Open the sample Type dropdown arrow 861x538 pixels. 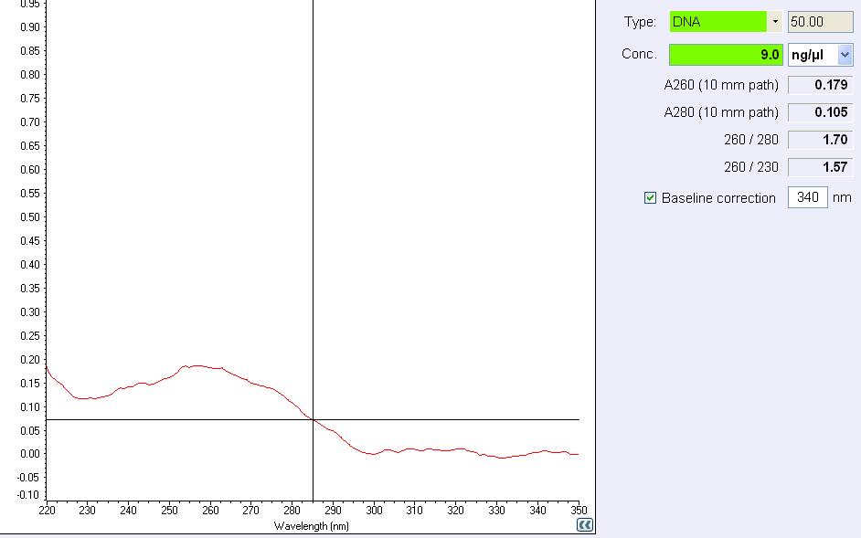775,22
